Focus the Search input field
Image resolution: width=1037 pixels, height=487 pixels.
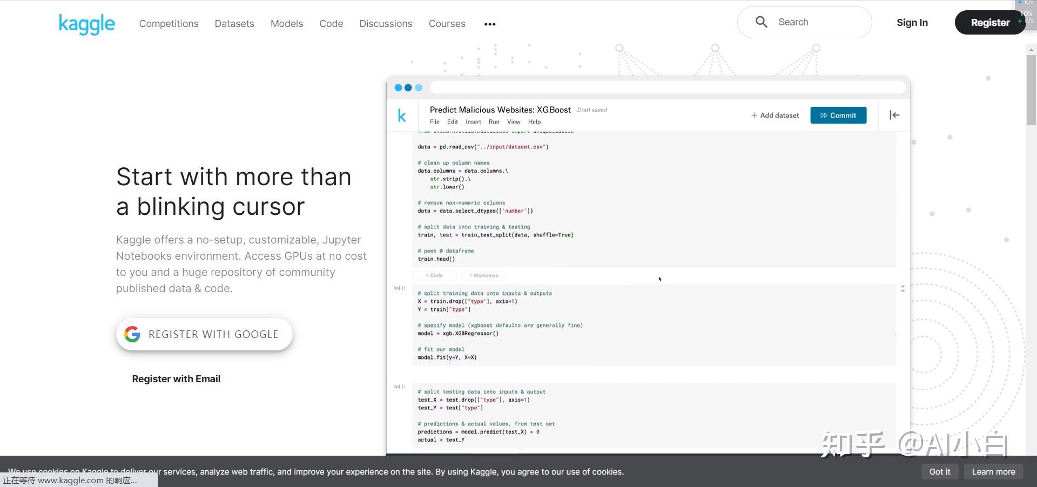coord(818,22)
